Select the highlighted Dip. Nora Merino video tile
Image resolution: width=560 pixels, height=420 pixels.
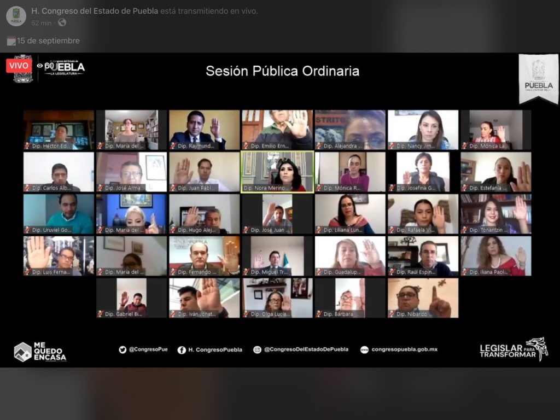[277, 172]
